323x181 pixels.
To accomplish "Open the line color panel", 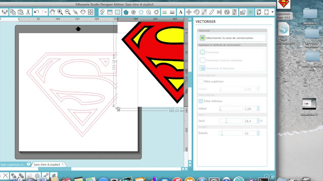I will (x=165, y=12).
